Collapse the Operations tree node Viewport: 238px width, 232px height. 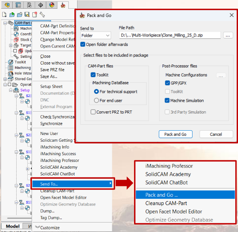(x=5, y=85)
